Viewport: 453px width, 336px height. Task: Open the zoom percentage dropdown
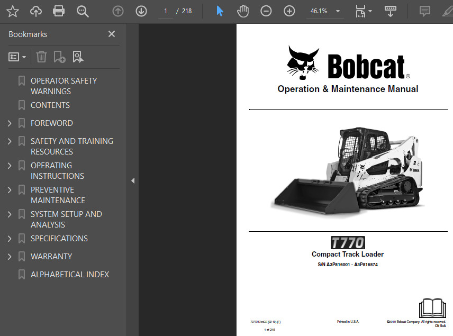pyautogui.click(x=338, y=11)
